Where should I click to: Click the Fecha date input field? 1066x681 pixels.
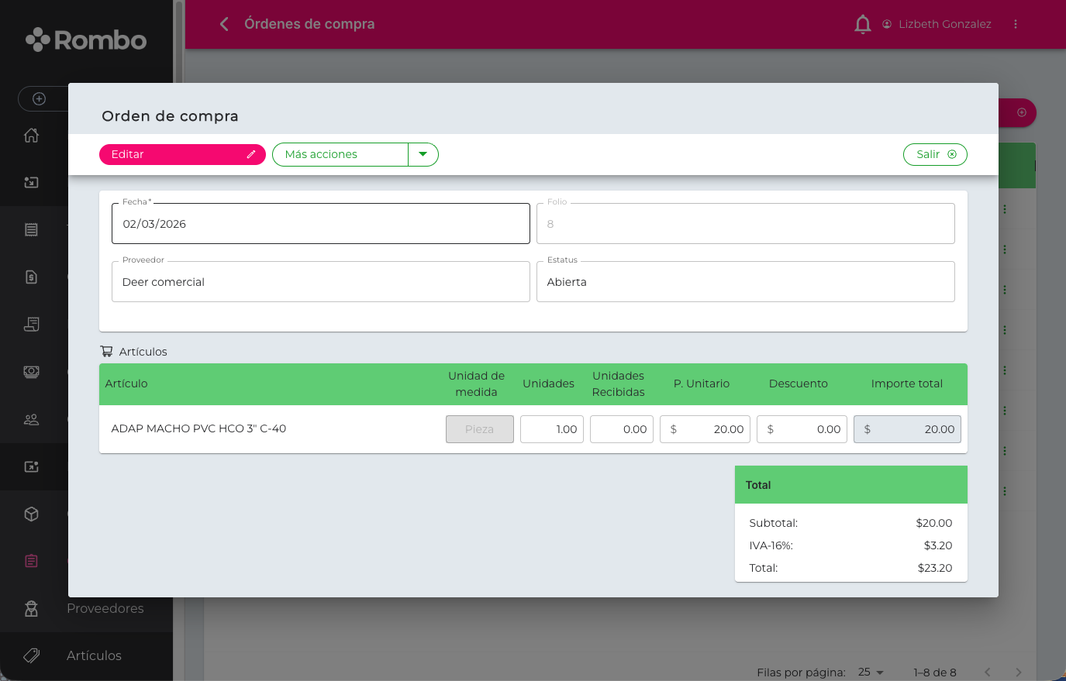pyautogui.click(x=320, y=224)
